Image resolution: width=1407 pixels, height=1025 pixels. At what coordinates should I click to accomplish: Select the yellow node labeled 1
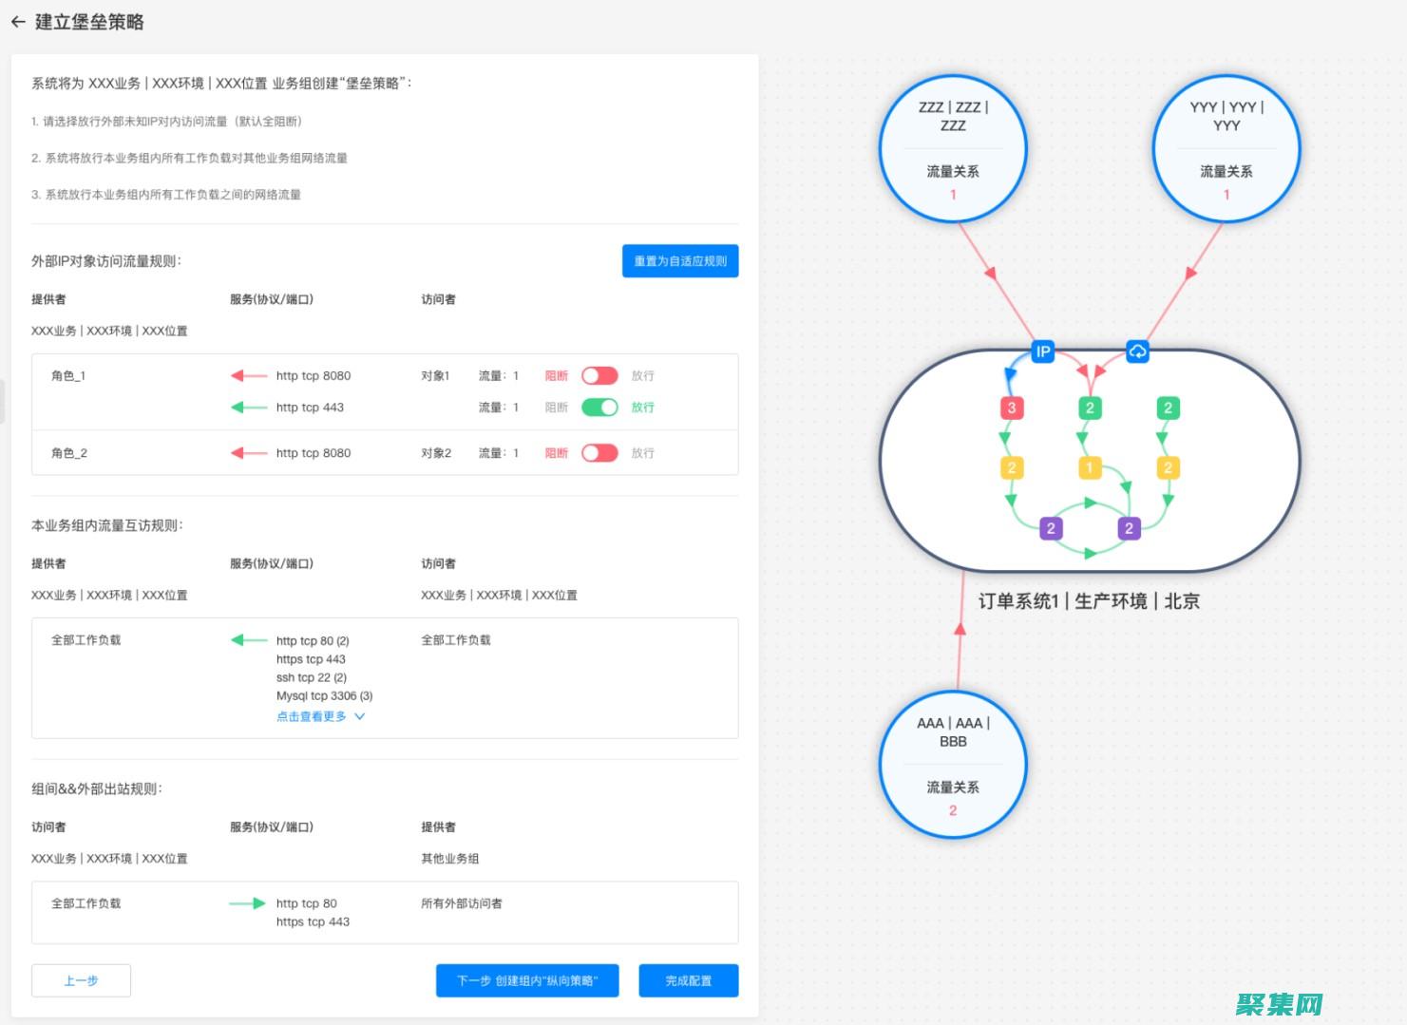1089,467
